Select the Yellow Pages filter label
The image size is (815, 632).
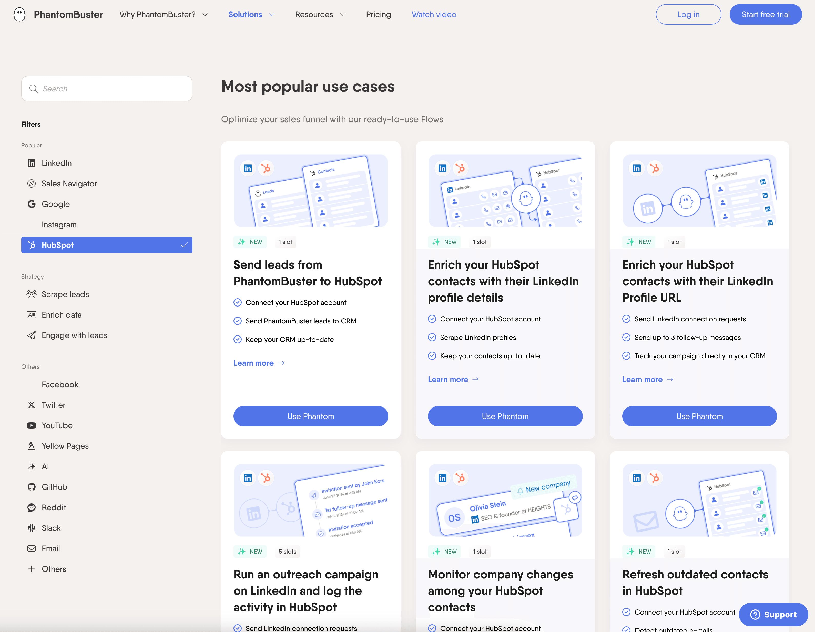65,446
